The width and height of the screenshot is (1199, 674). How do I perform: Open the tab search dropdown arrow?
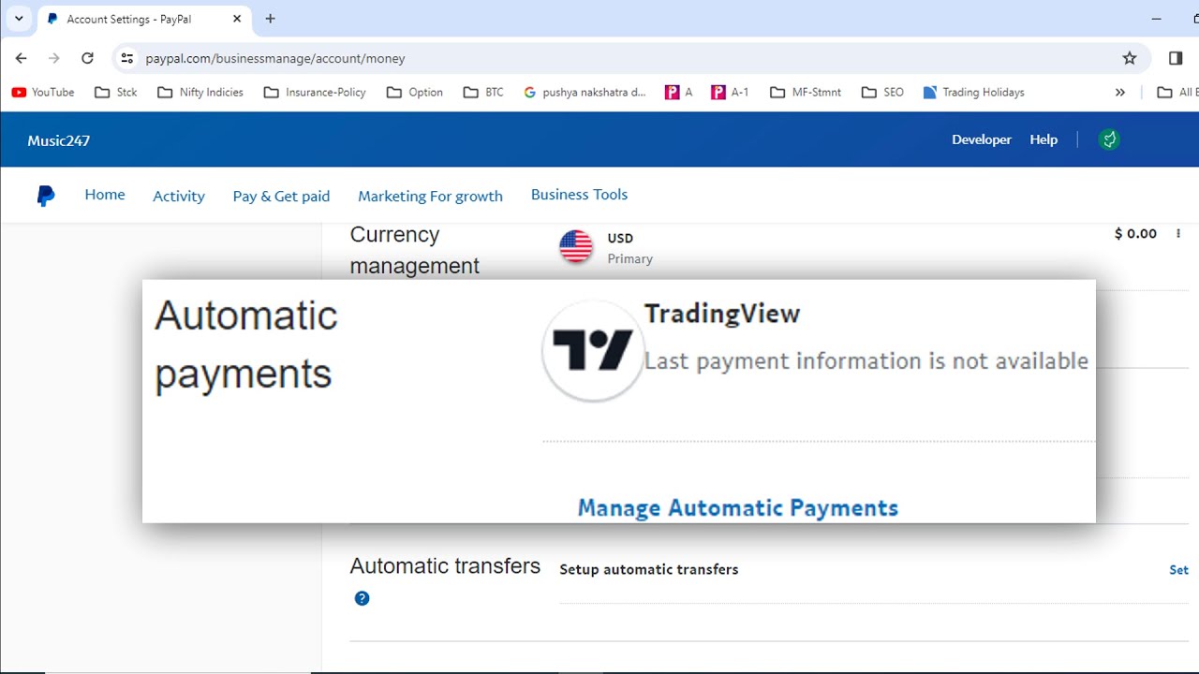tap(19, 19)
